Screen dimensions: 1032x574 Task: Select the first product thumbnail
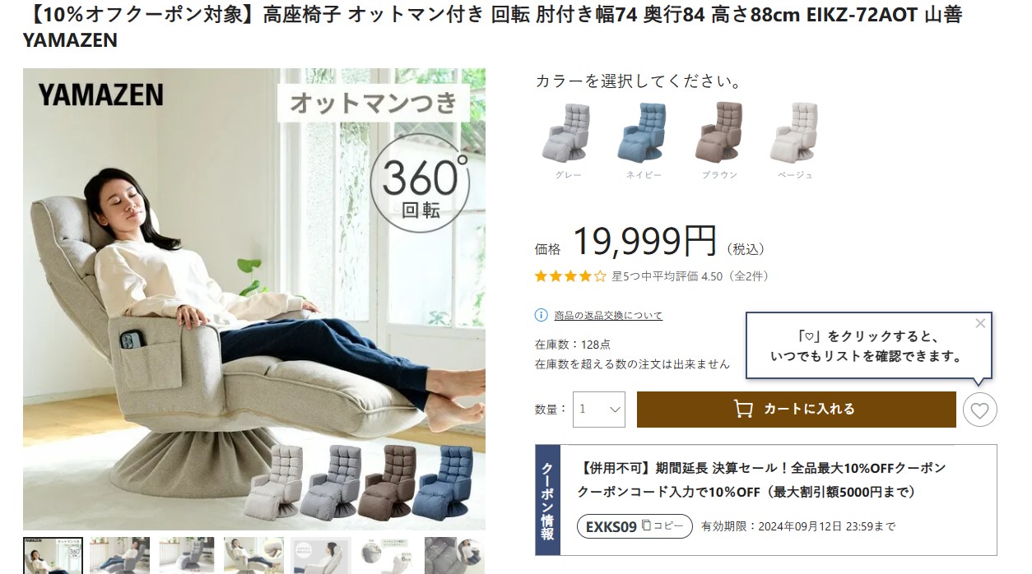[53, 555]
